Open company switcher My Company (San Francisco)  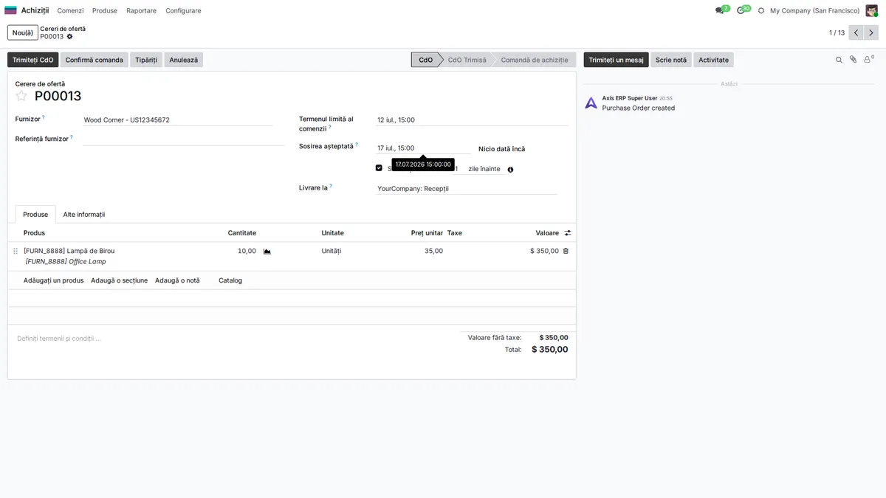(x=814, y=10)
